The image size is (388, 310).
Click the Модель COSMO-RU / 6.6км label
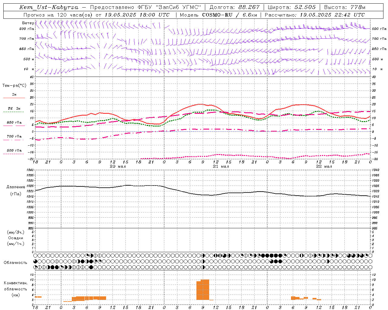(218, 15)
